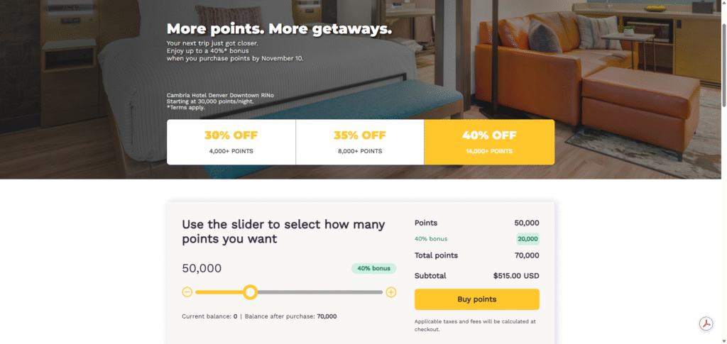
Task: Click the 20,000 bonus points badge
Action: [x=528, y=239]
